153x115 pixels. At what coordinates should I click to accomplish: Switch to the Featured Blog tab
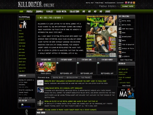44,78
